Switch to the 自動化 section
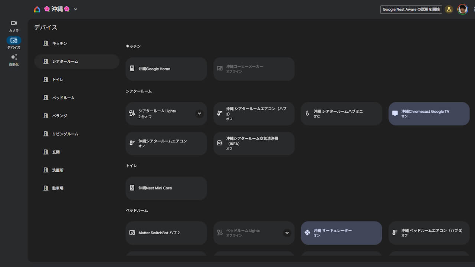 [x=14, y=60]
